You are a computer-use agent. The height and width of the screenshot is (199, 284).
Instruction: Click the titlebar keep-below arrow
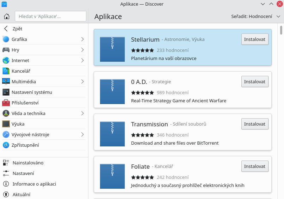(263, 4)
